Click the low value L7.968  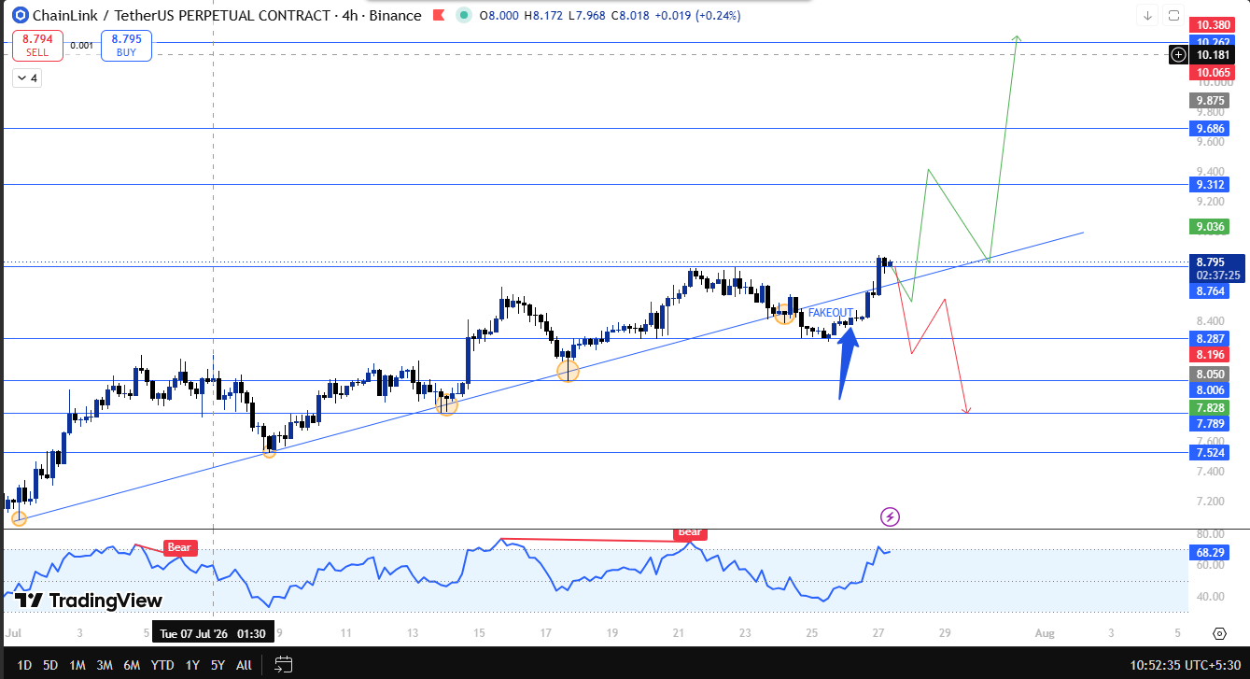pyautogui.click(x=586, y=16)
